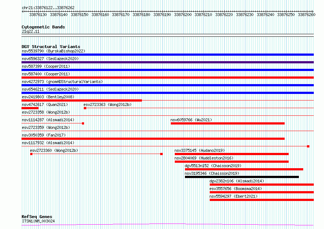
Task: Select the red nsv3375145 variant bar
Action: point(232,154)
